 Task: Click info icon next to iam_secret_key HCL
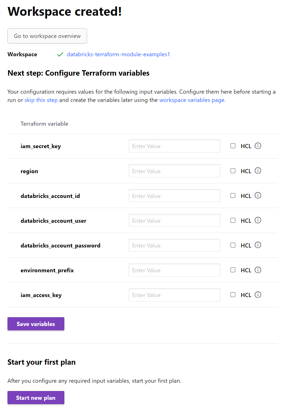pyautogui.click(x=258, y=146)
